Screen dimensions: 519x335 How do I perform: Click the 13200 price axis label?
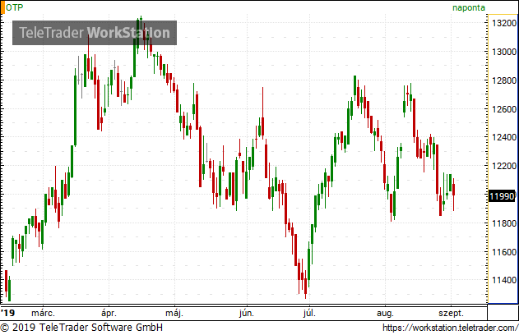coord(504,23)
